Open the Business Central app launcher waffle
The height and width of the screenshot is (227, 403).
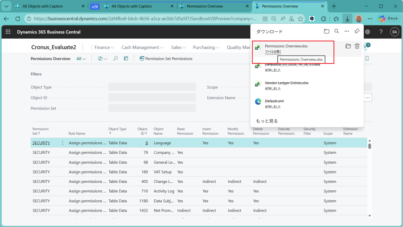[x=8, y=32]
